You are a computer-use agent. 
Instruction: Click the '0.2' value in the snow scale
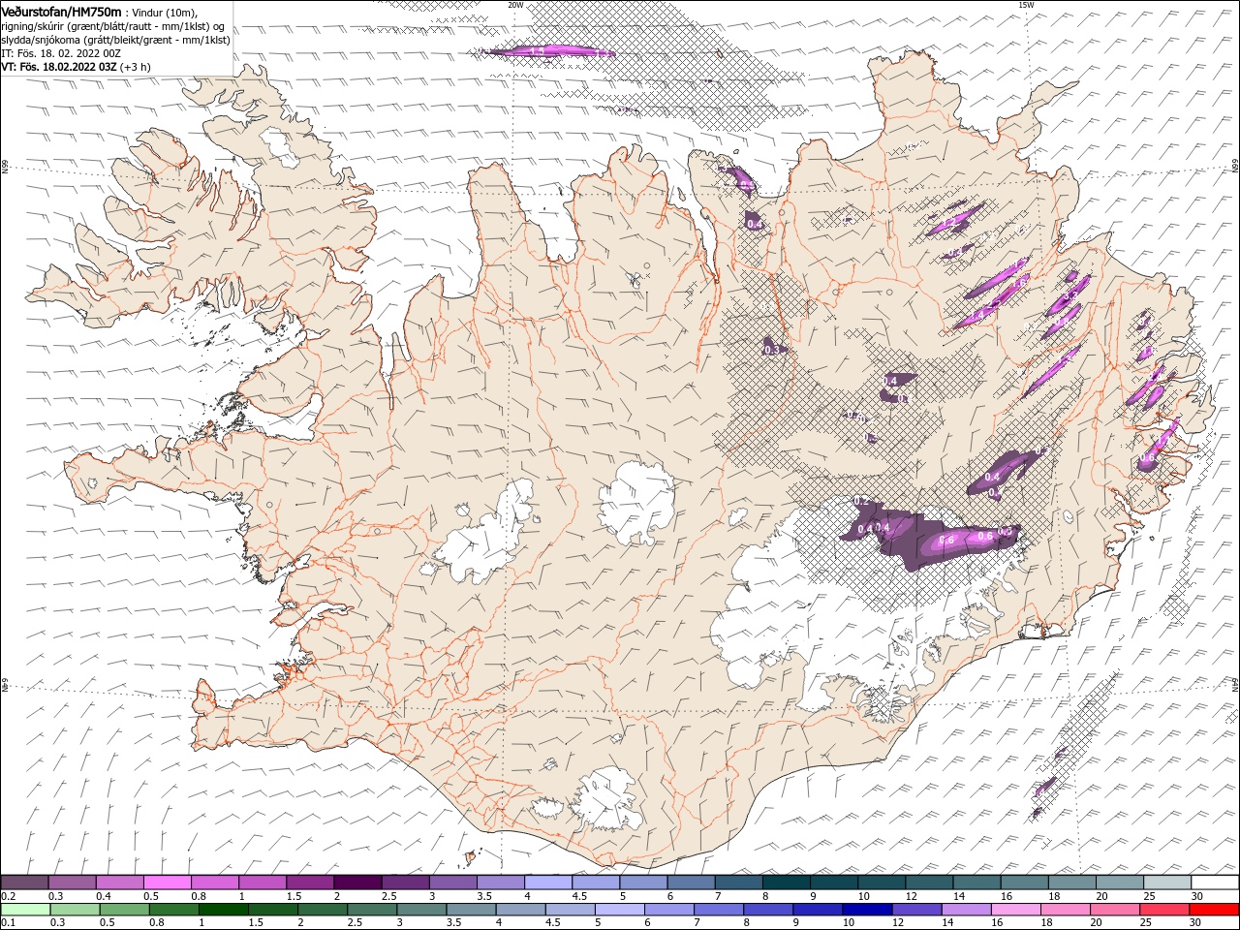click(8, 896)
